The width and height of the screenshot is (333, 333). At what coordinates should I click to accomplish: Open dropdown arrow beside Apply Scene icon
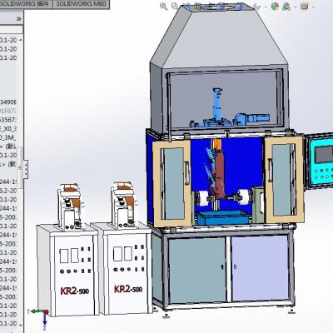(x=295, y=7)
